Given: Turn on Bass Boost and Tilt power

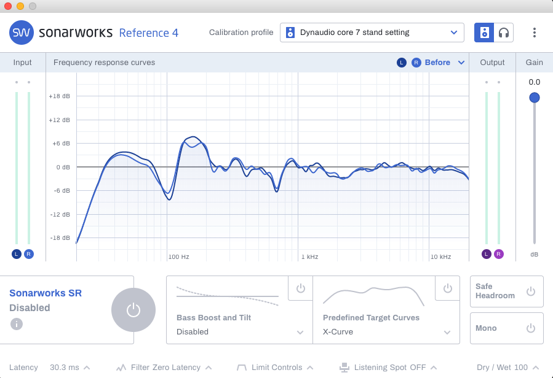Looking at the screenshot, I should (300, 288).
